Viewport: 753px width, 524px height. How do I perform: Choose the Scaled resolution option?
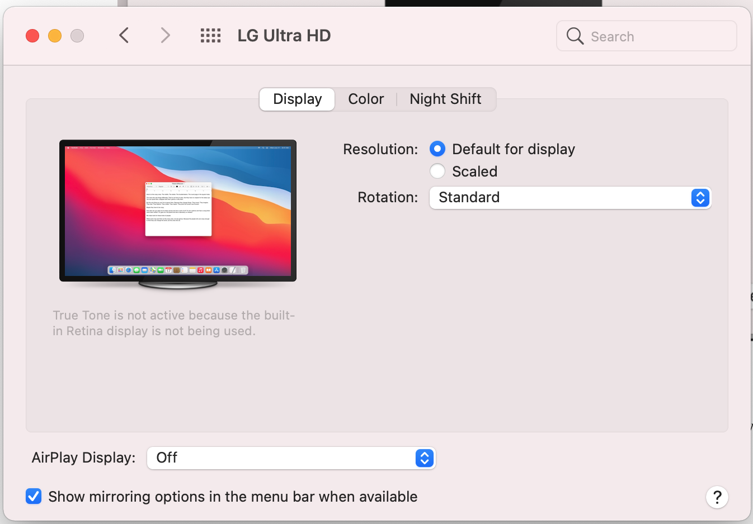(x=437, y=172)
